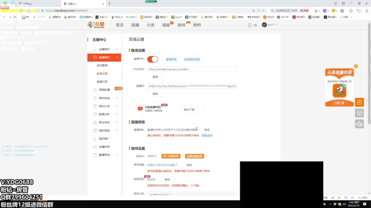Click the rtmp address input field

(x=192, y=69)
